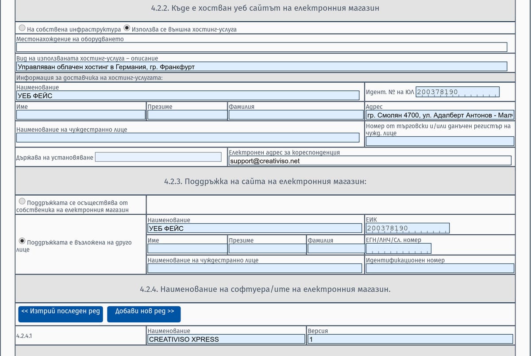Edit support@creativiso.net email field

[x=370, y=160]
